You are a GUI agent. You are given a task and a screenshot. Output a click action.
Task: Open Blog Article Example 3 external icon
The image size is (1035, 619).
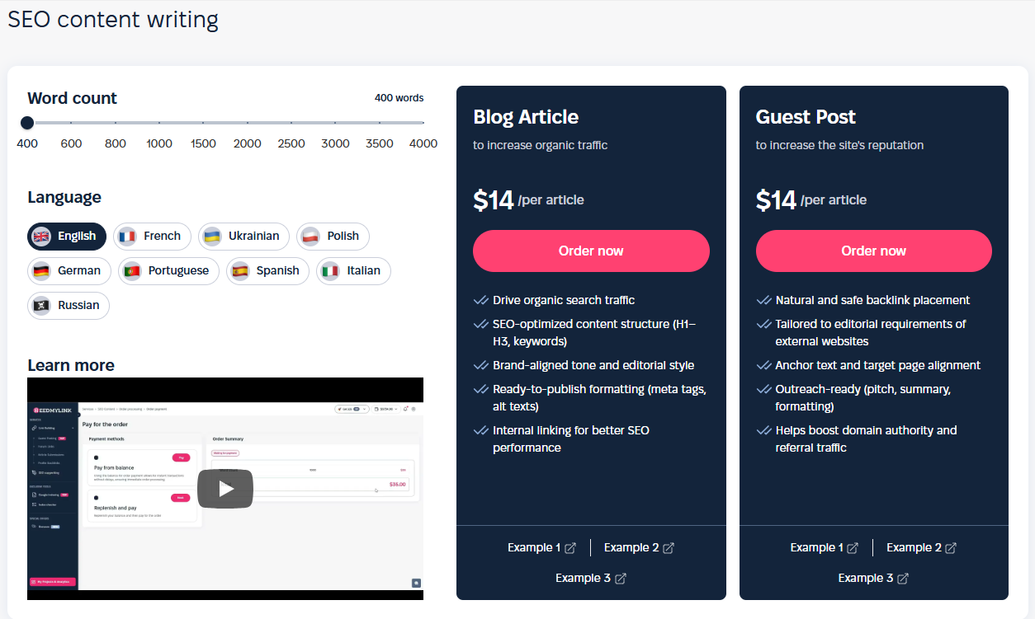621,579
